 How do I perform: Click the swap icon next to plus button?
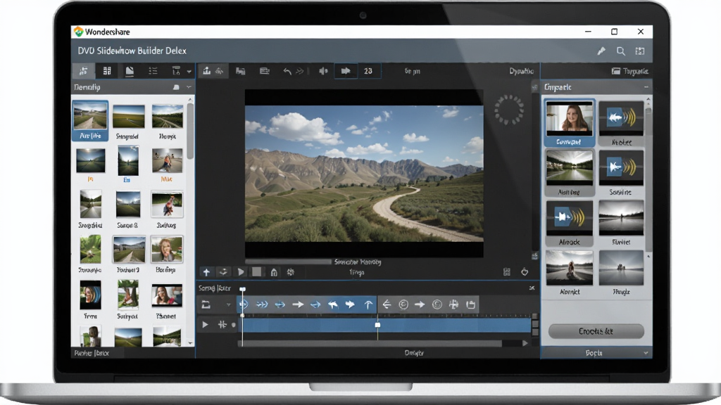pyautogui.click(x=223, y=272)
